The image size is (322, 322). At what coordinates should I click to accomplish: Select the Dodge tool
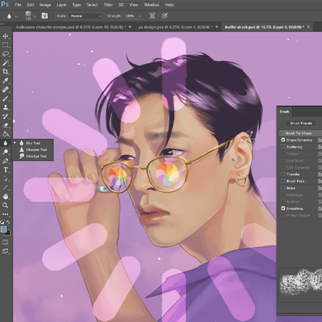coord(5,152)
